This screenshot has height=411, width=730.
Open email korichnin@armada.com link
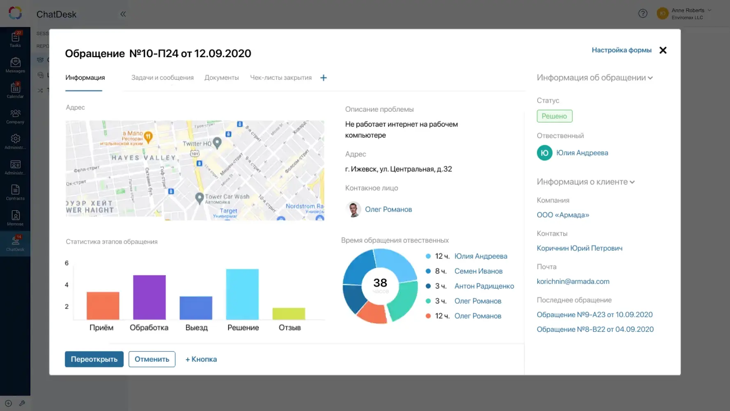click(573, 282)
